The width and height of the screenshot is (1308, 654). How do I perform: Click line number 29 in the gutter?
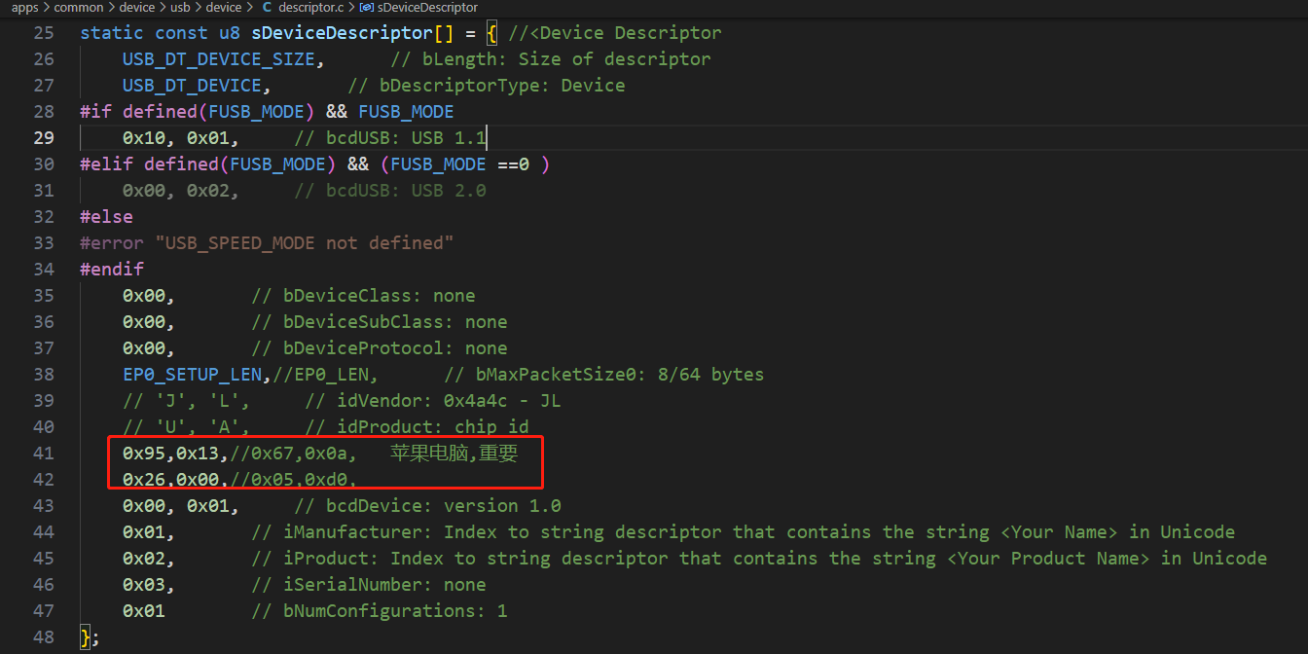(44, 138)
